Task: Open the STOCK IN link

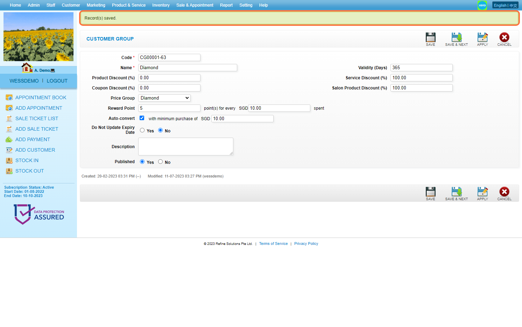Action: pyautogui.click(x=27, y=160)
